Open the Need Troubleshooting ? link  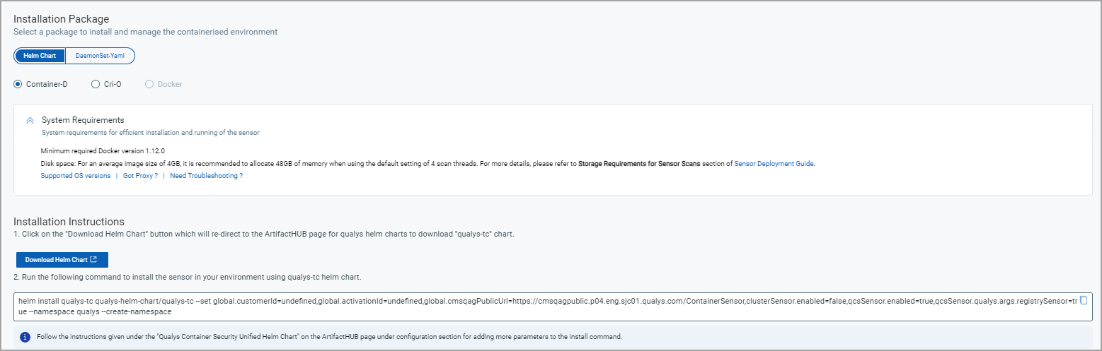tap(206, 176)
